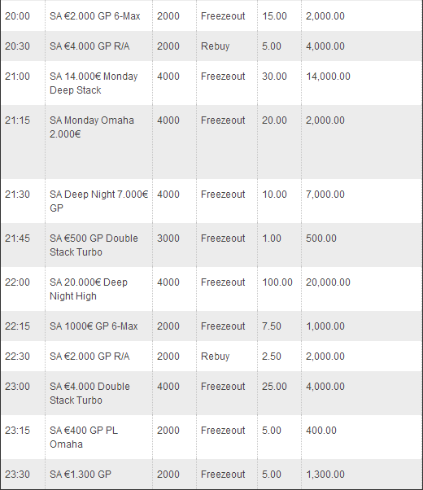Click SA €2.000 GP R/A at 22:30
Image resolution: width=423 pixels, height=490 pixels.
pyautogui.click(x=89, y=357)
